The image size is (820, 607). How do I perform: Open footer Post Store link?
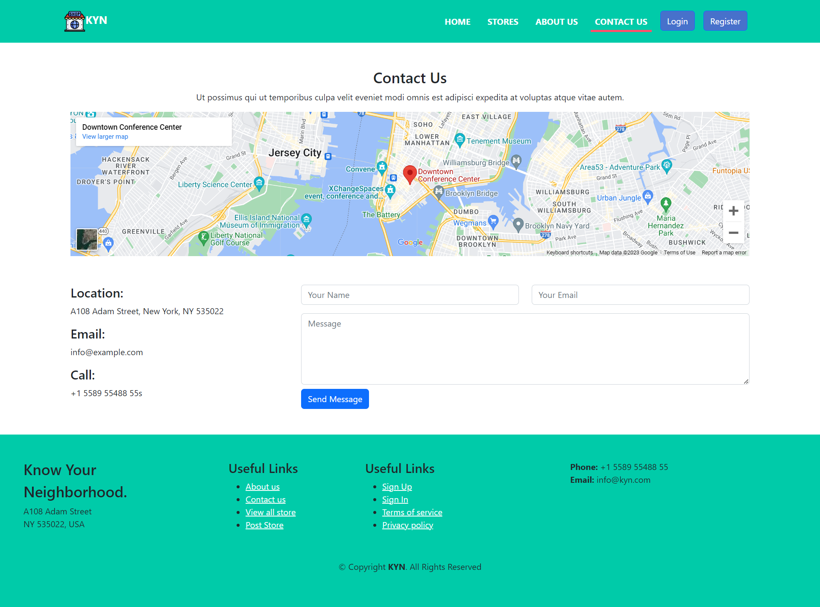(265, 525)
